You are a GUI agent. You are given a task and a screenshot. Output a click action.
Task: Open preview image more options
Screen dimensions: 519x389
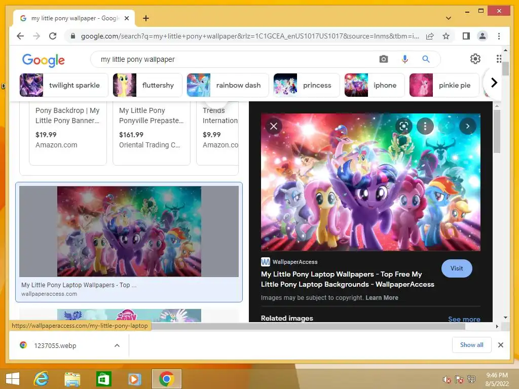[425, 126]
